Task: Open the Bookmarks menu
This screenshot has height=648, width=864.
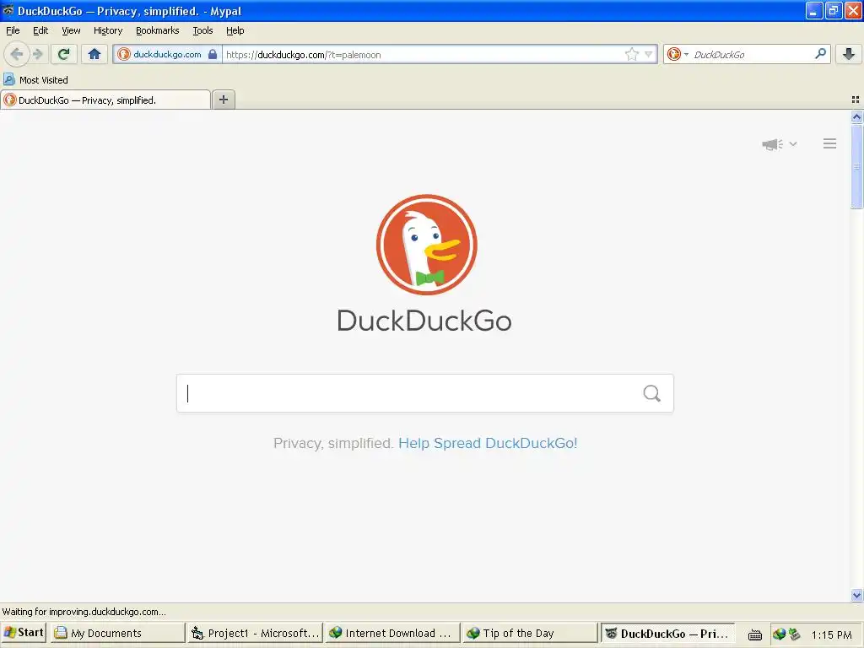Action: [157, 30]
